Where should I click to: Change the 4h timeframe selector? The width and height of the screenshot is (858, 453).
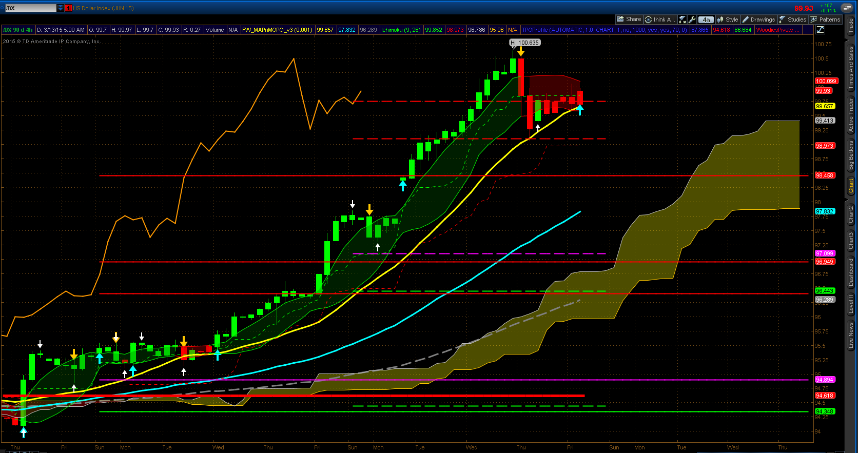[706, 19]
